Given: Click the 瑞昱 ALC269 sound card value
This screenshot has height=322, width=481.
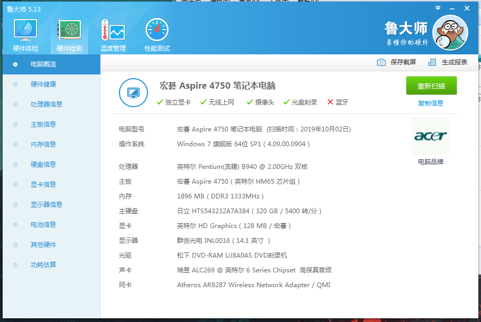Looking at the screenshot, I should [254, 270].
